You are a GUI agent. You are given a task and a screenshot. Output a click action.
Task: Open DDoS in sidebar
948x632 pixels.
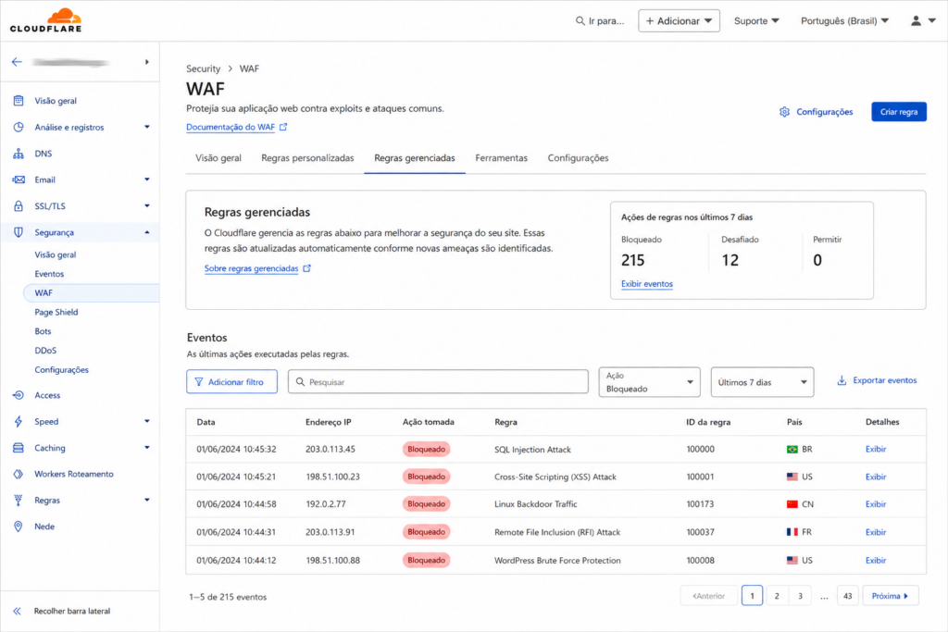click(45, 351)
